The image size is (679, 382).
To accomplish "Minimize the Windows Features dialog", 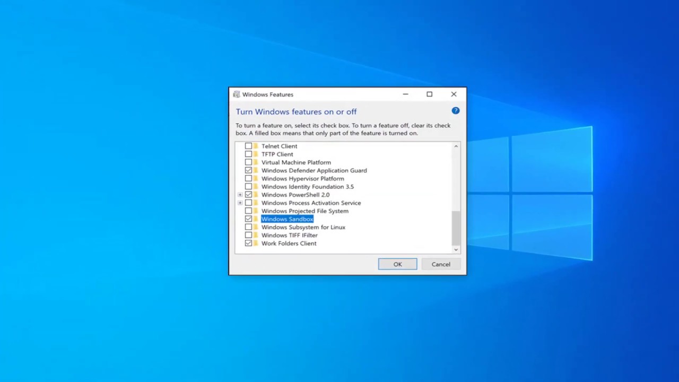I will click(x=405, y=94).
